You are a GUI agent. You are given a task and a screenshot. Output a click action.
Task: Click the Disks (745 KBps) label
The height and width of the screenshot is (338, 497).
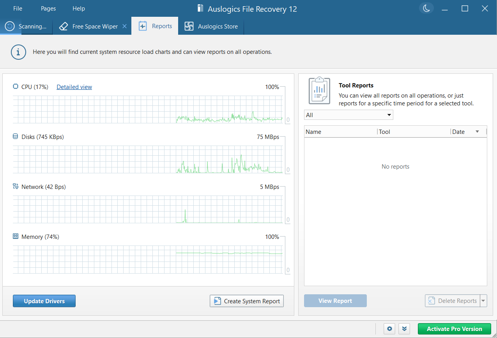42,137
